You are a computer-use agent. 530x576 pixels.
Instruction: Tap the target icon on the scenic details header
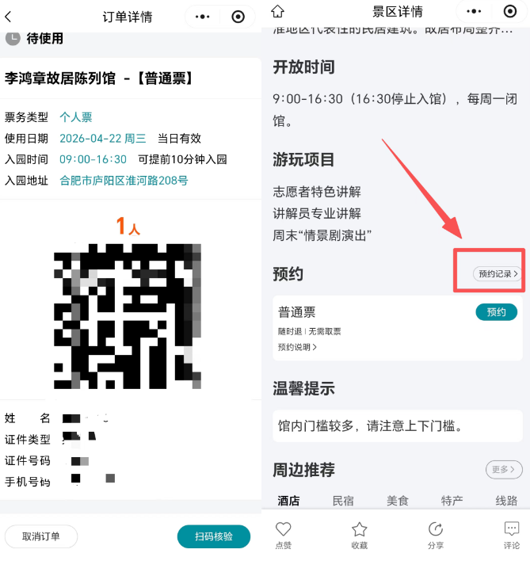click(x=510, y=11)
